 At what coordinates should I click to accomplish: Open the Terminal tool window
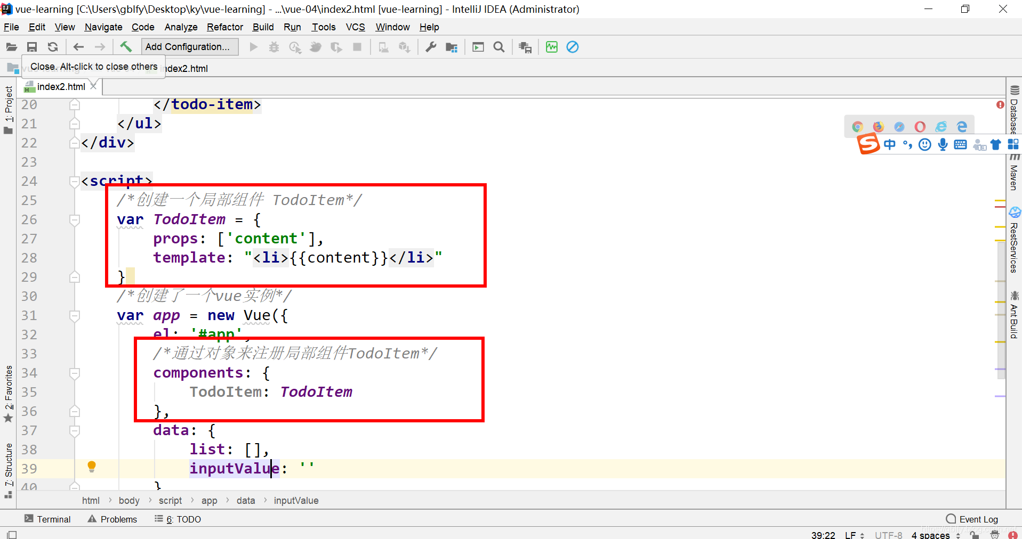tap(47, 519)
